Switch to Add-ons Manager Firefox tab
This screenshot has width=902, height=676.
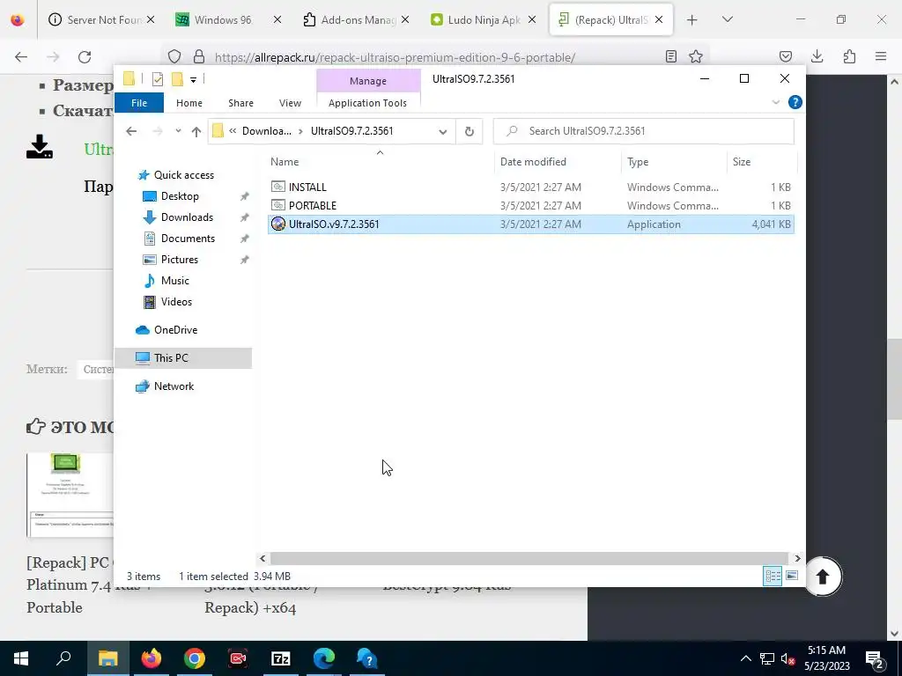(356, 19)
